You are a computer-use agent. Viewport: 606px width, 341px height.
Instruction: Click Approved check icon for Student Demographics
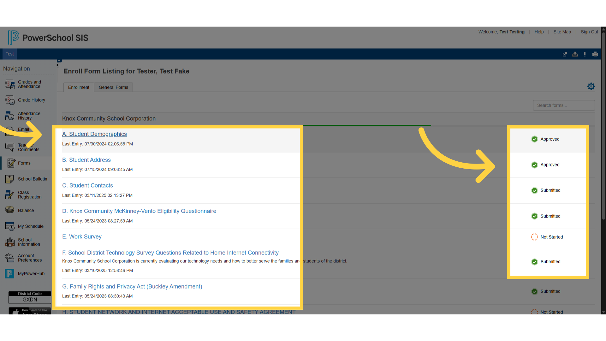tap(535, 139)
